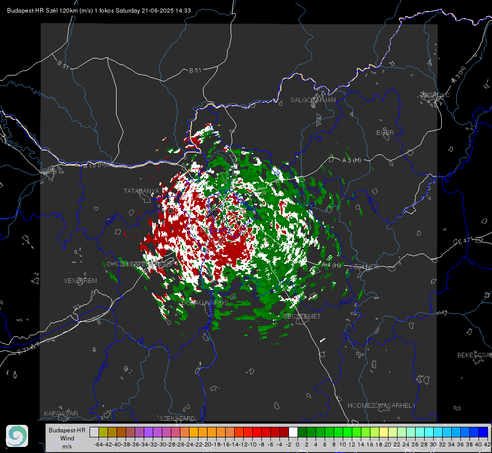Pick the cyan swatch between 28 and 30
Image resolution: width=492 pixels, height=453 pixels.
tap(429, 432)
